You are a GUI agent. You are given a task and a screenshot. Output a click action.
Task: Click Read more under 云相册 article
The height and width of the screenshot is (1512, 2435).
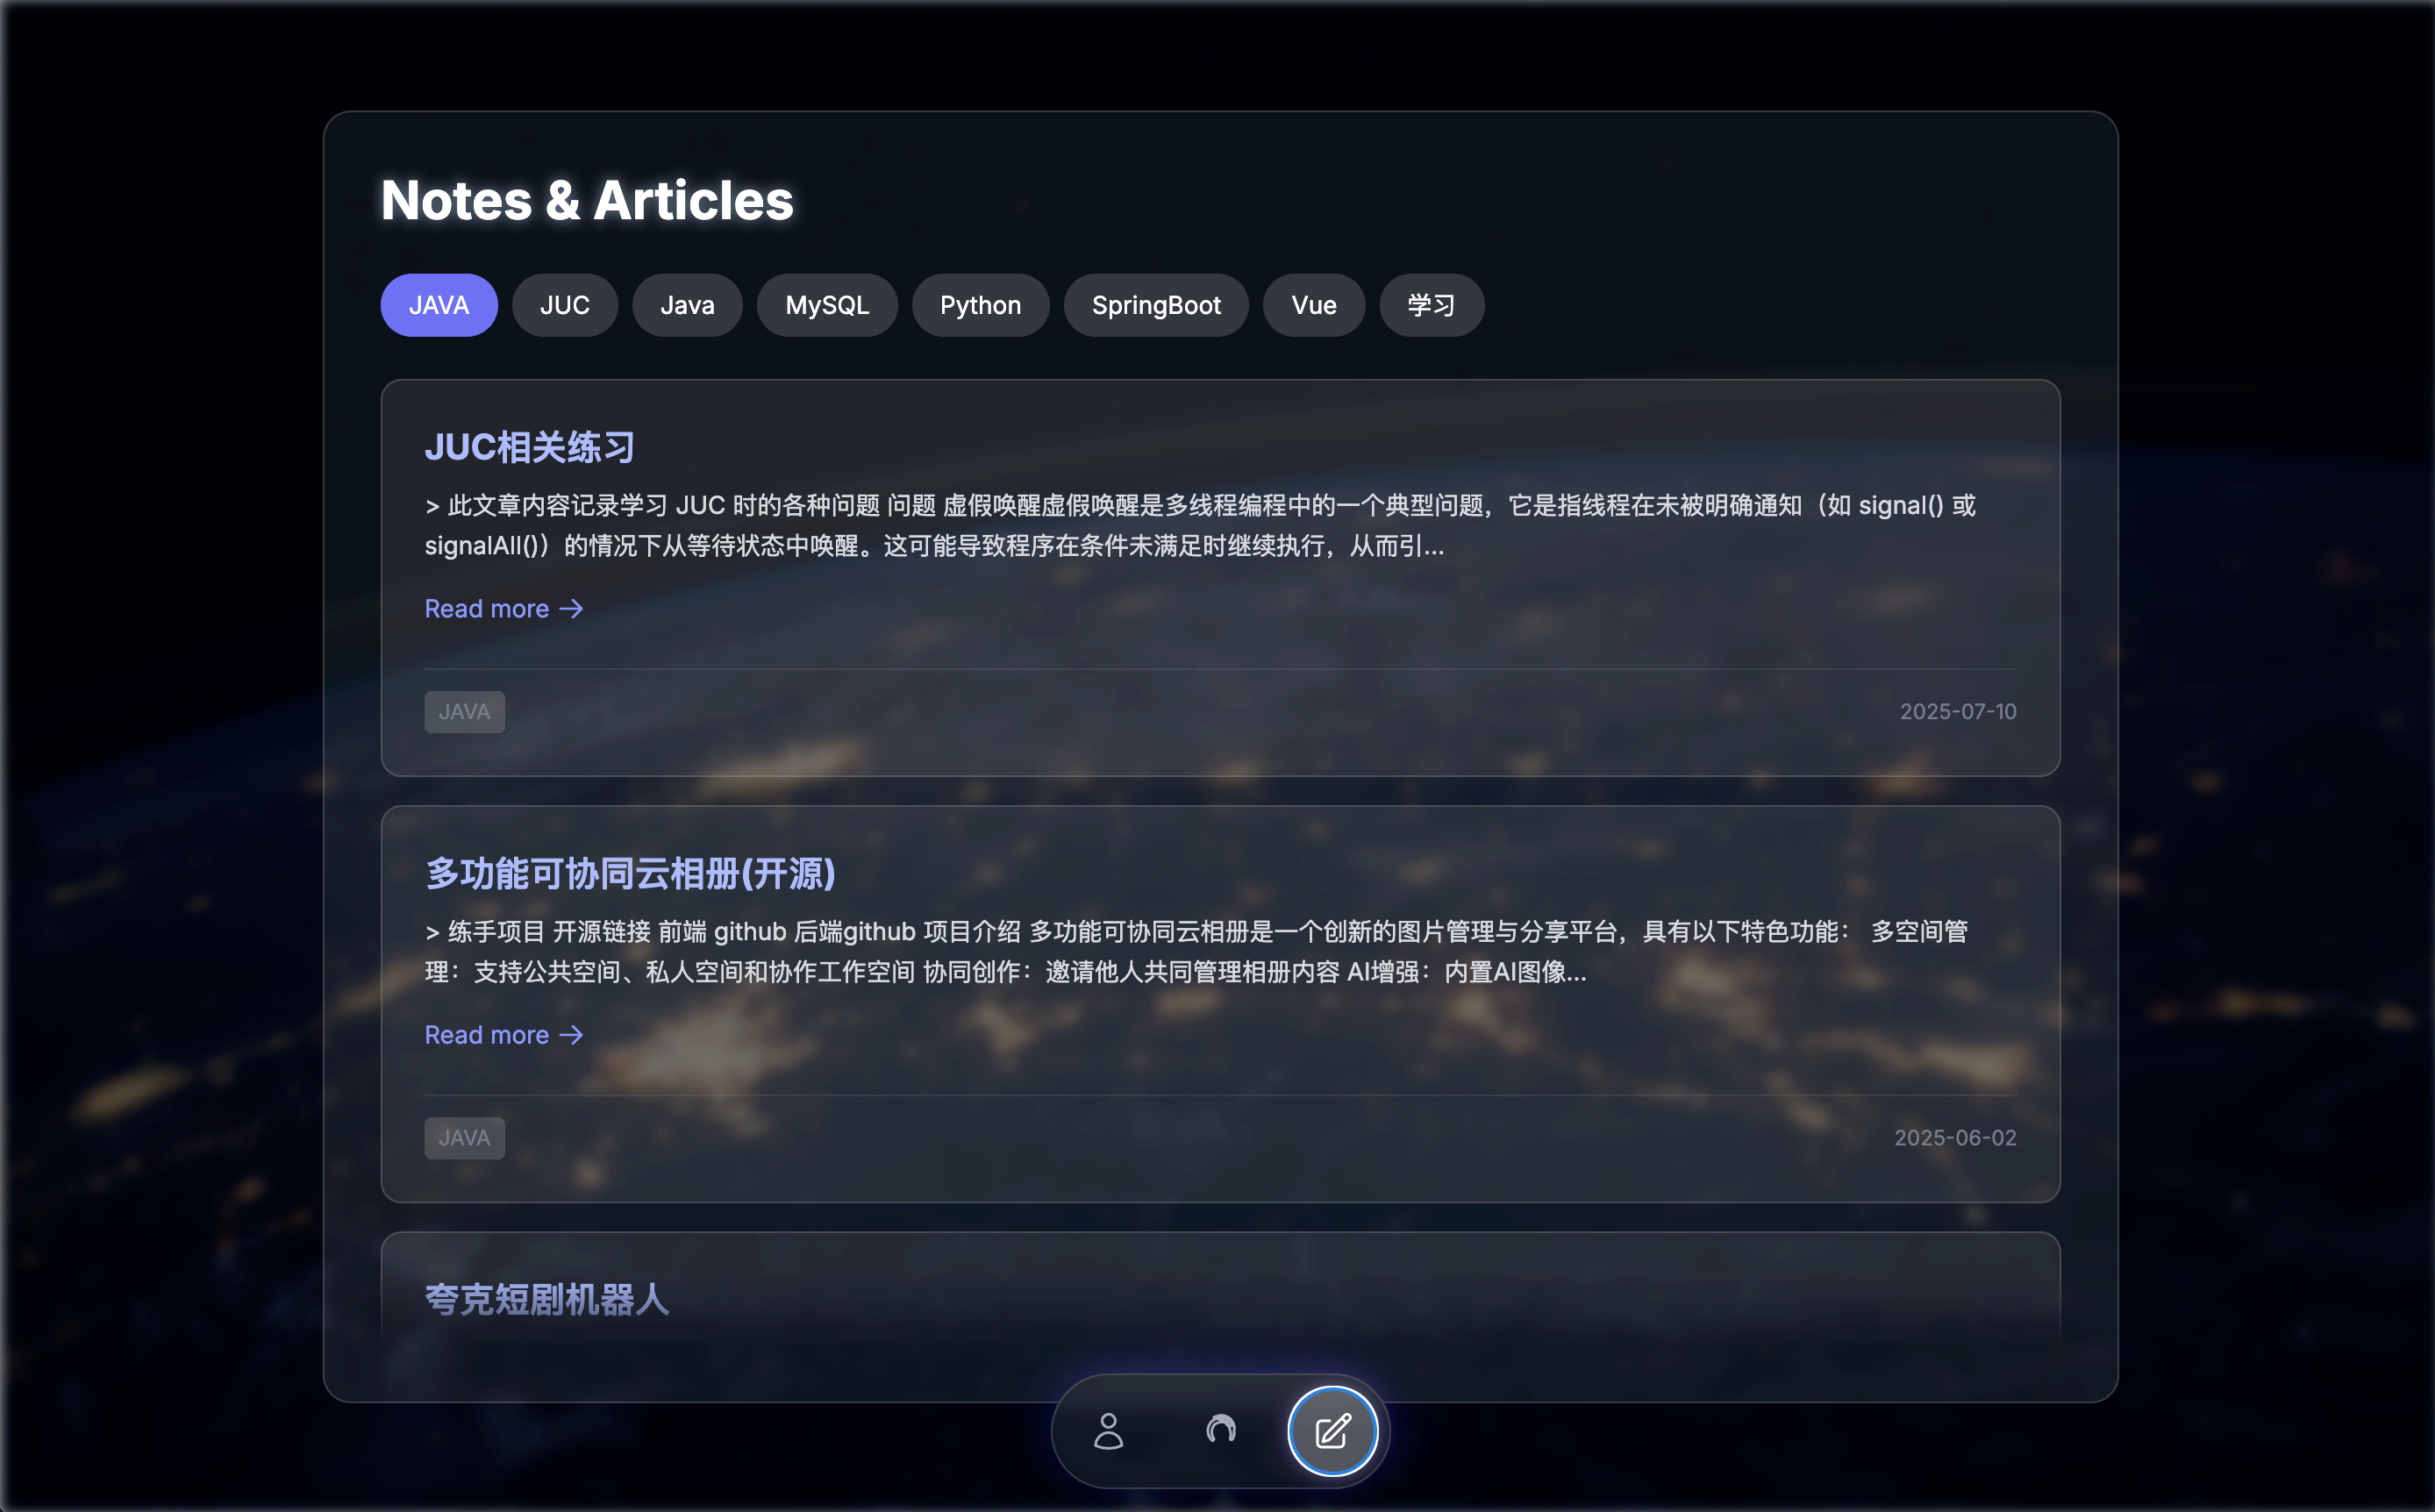point(487,1035)
